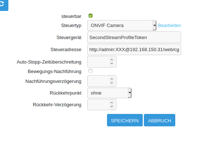Open the Steuertyp ONVIF Camera dropdown
Viewport: 222px width, 153px height.
pyautogui.click(x=122, y=25)
